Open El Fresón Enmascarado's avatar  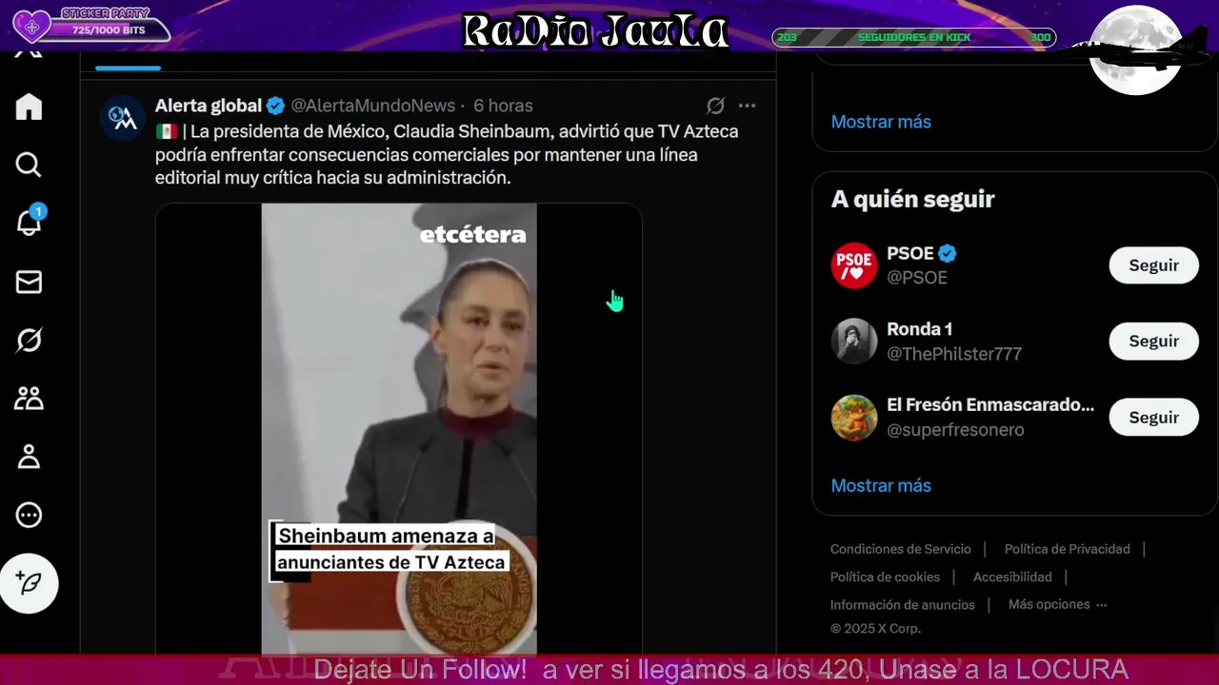[853, 418]
